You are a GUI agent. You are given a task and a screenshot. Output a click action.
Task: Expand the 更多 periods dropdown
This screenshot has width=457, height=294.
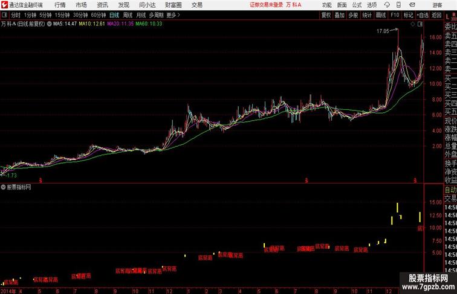pos(173,15)
